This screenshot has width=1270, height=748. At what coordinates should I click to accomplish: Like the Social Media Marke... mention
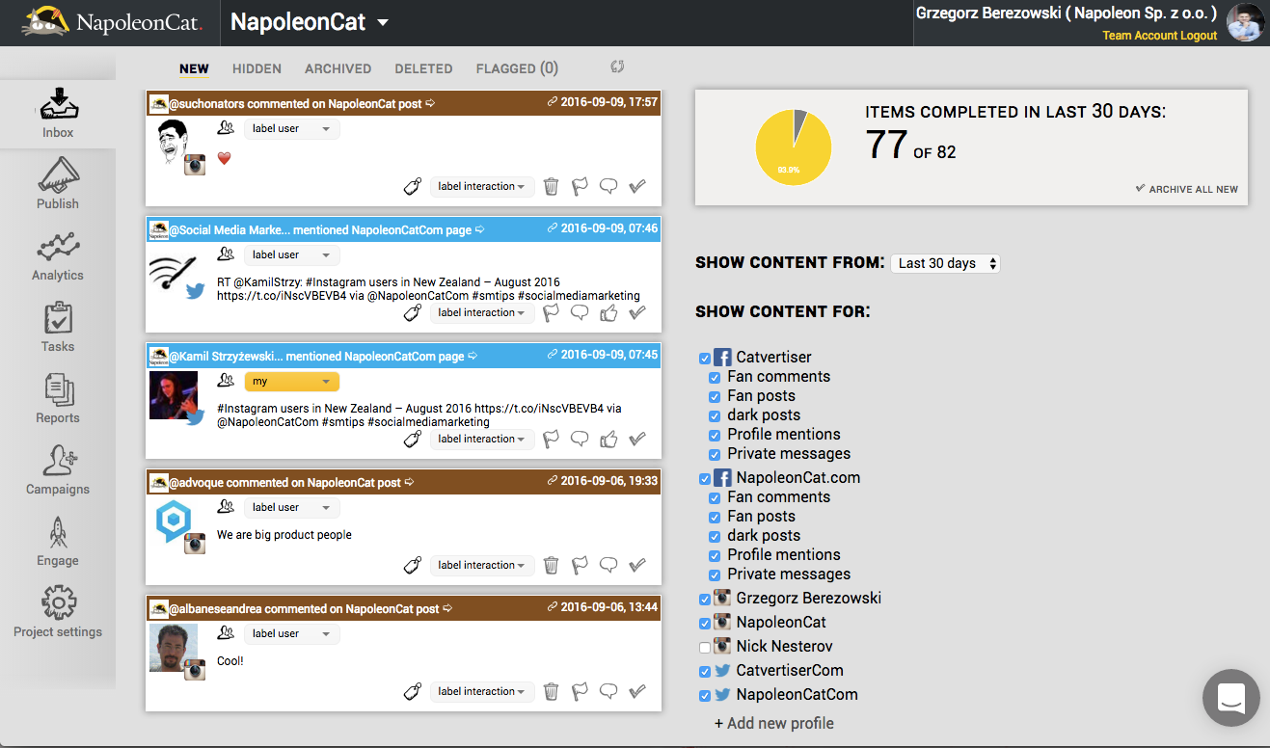608,312
